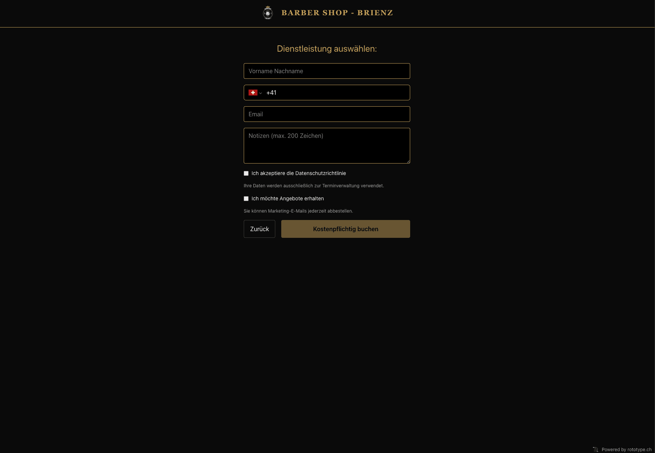Grab the Notizen textarea resize handle
Image resolution: width=655 pixels, height=453 pixels.
click(x=408, y=161)
